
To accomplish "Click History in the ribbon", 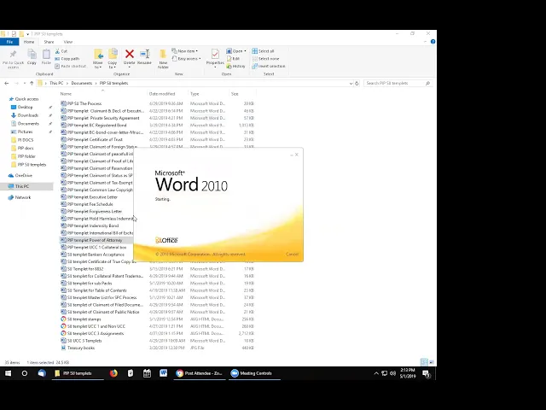I will [x=235, y=67].
